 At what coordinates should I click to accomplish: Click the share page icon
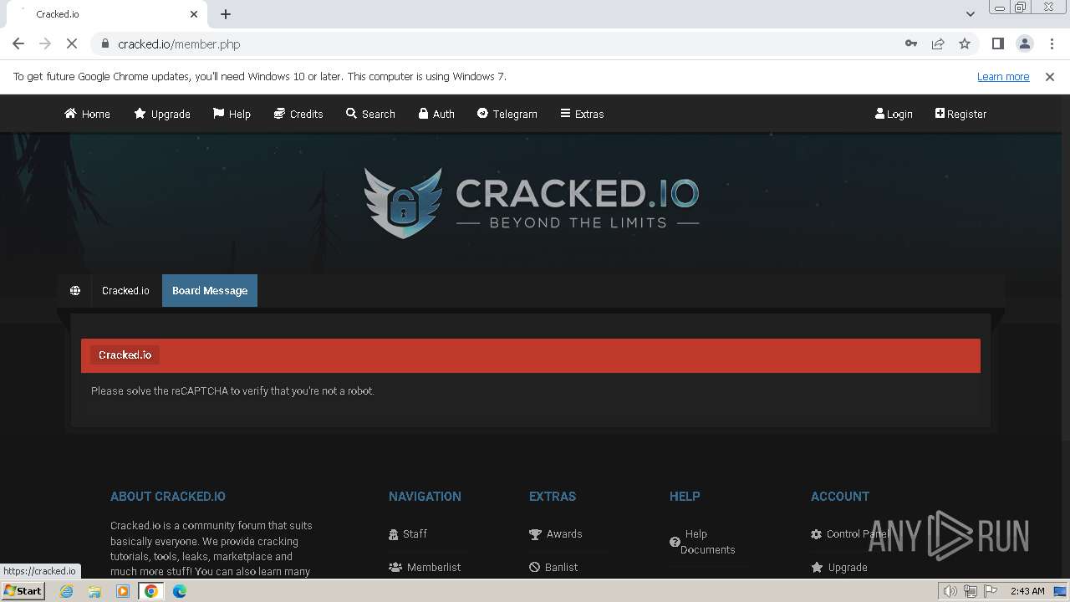click(938, 43)
